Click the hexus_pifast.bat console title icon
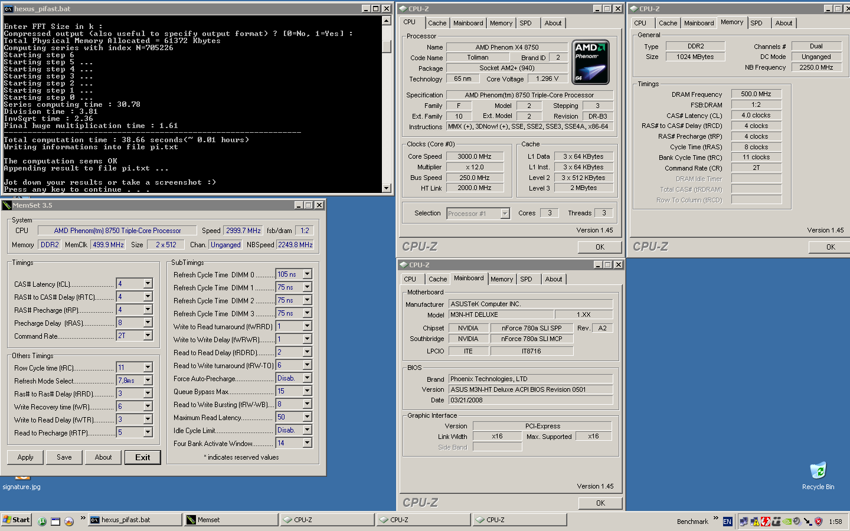Viewport: 850px width, 531px height. click(8, 9)
